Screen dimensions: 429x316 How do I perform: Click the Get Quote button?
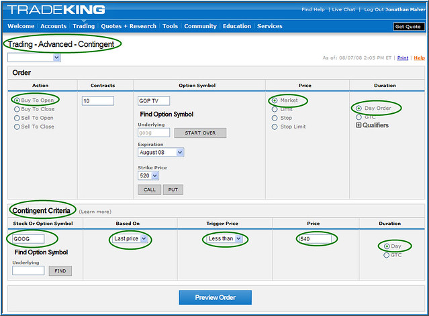pos(408,27)
